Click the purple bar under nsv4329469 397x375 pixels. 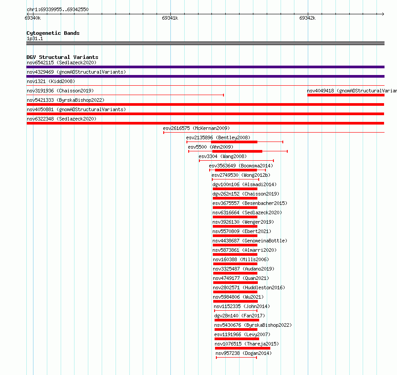(x=205, y=76)
